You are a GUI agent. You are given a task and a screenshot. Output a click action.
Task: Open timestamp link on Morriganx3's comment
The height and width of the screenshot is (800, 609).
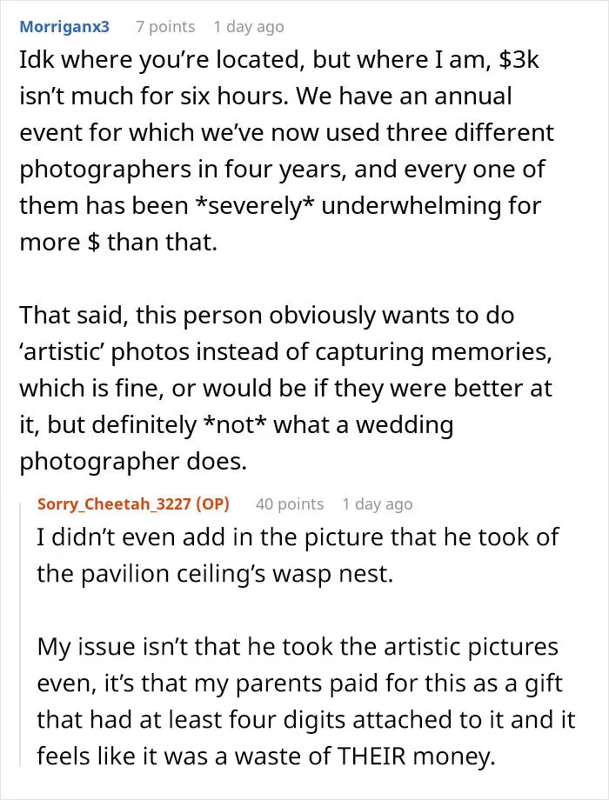(x=249, y=27)
